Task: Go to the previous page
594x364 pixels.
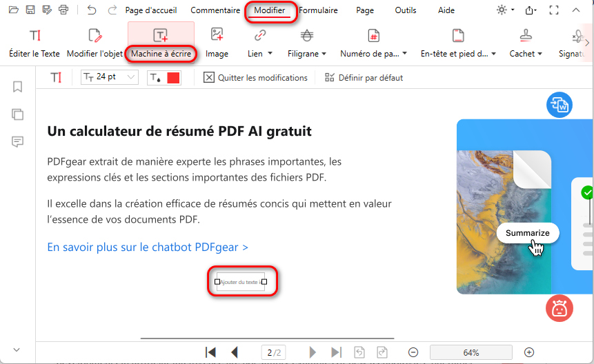Action: pos(235,353)
